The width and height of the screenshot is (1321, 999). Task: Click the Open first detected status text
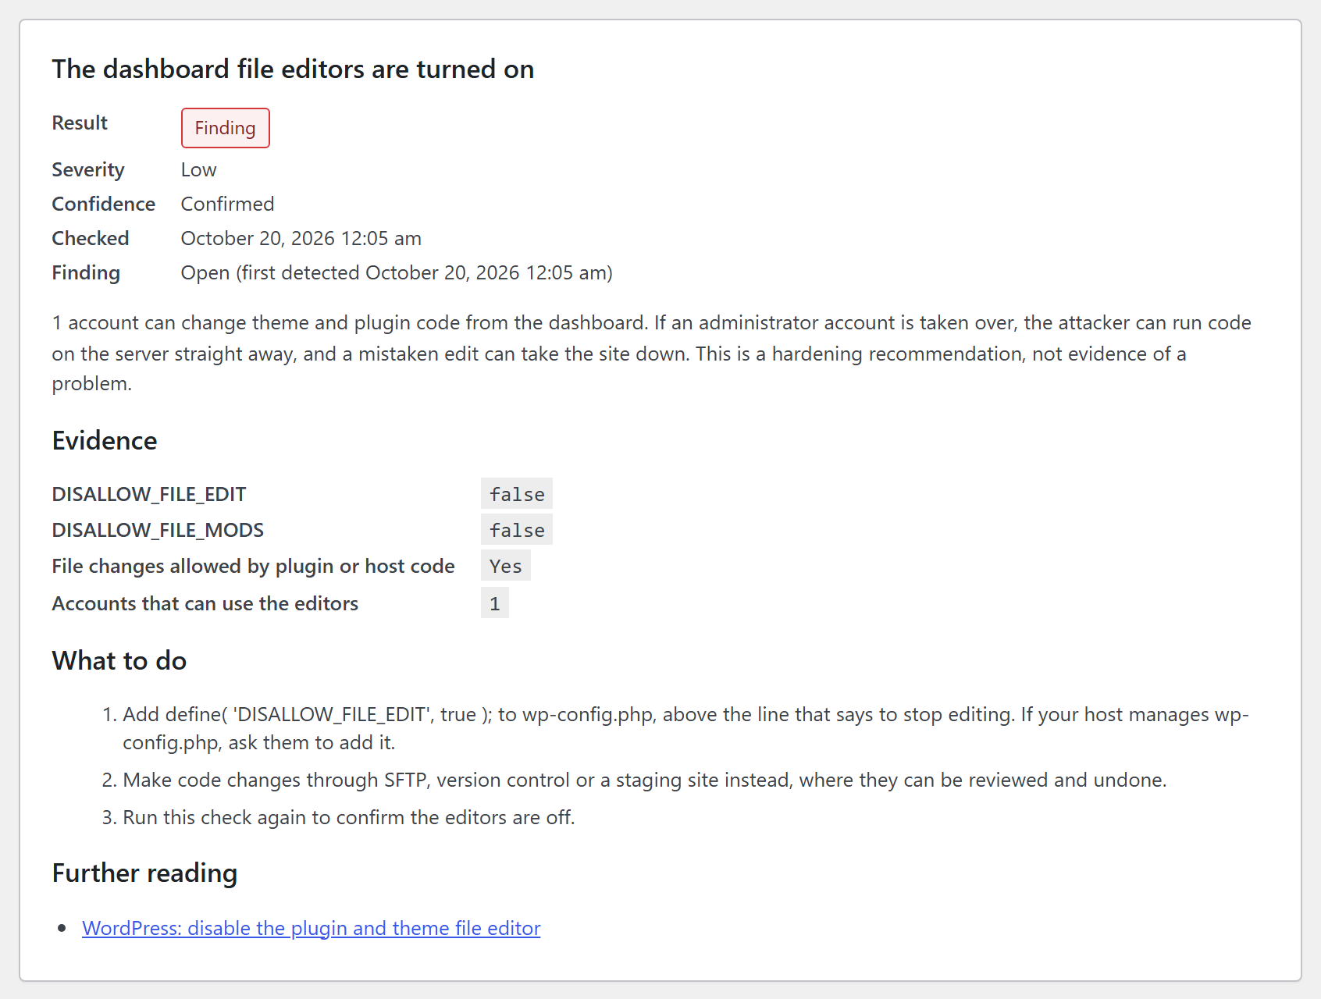(397, 272)
